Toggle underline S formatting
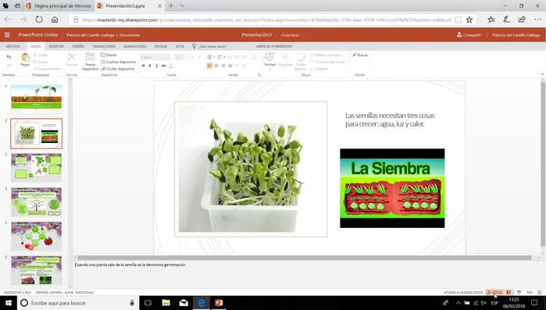The image size is (546, 310). pyautogui.click(x=157, y=66)
